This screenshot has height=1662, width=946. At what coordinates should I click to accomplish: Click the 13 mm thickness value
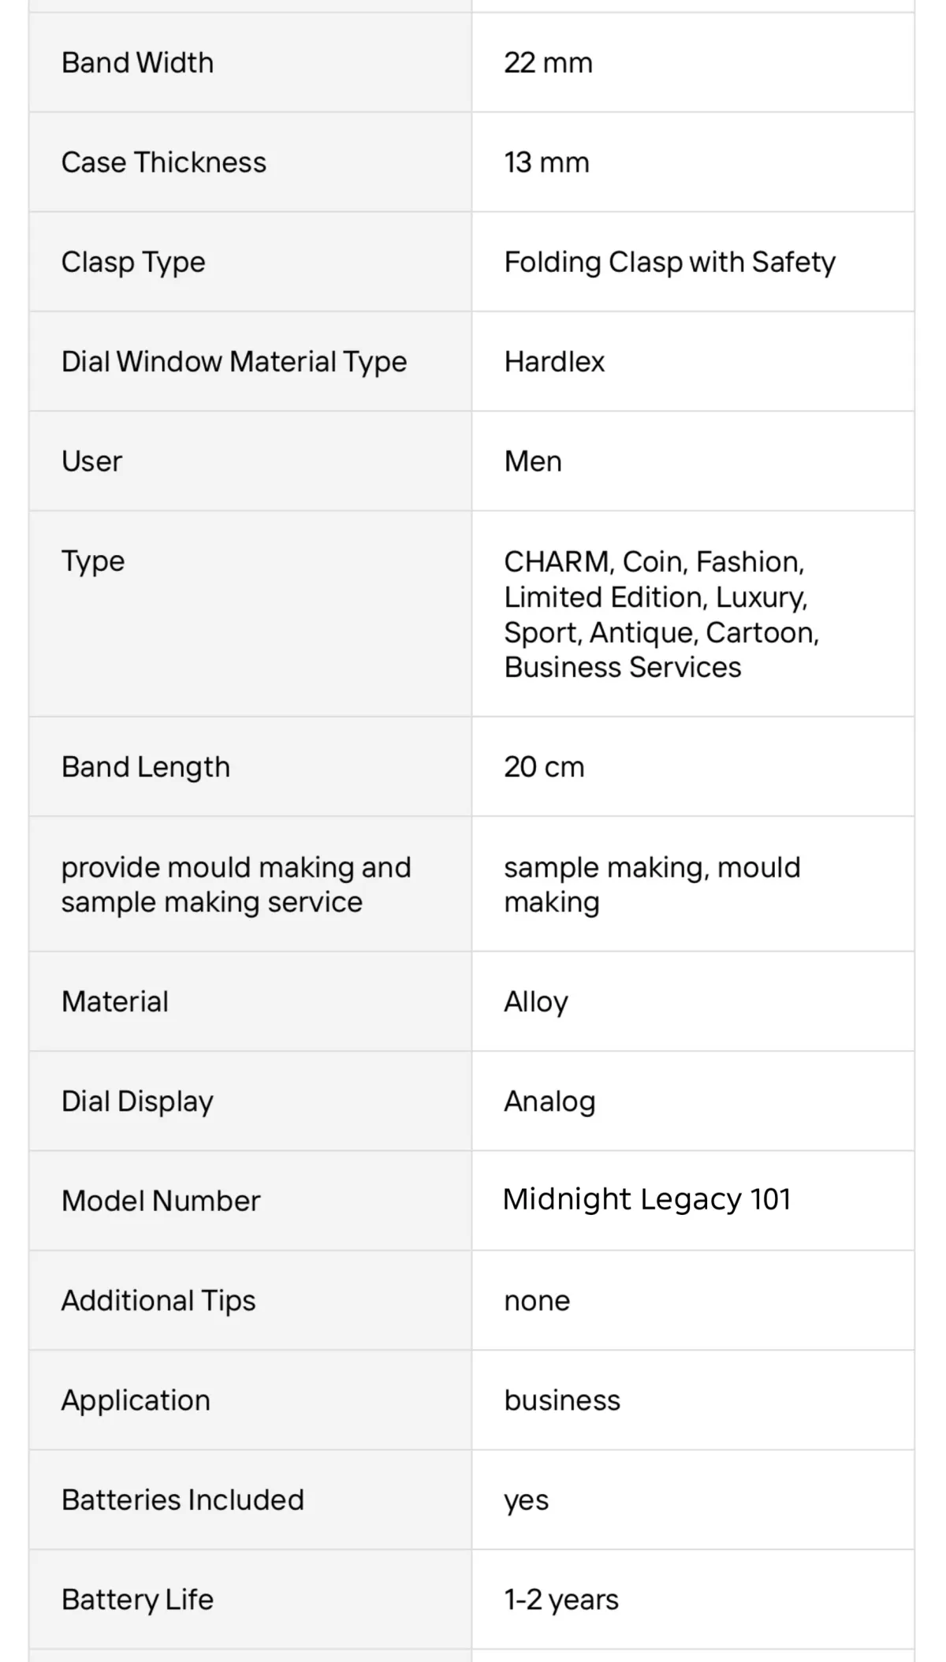(546, 162)
